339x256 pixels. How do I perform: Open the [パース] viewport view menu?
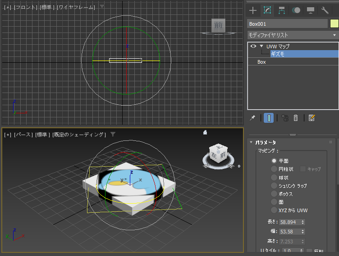click(23, 135)
